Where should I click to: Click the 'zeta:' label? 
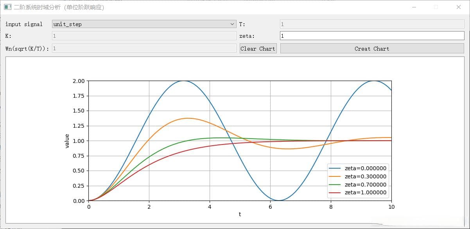[247, 36]
